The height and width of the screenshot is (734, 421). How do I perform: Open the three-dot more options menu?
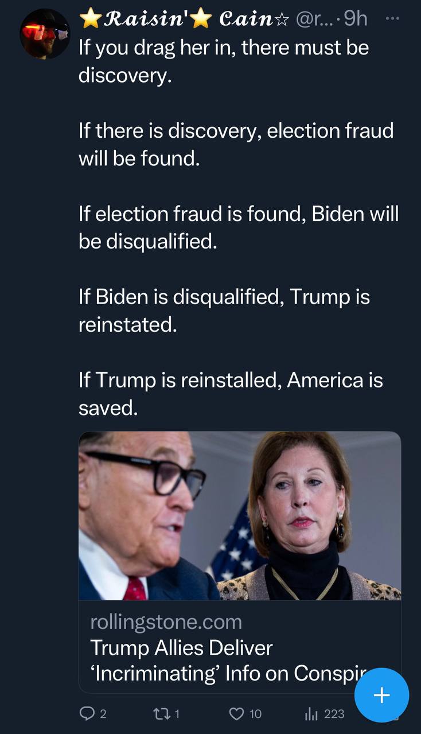(391, 18)
